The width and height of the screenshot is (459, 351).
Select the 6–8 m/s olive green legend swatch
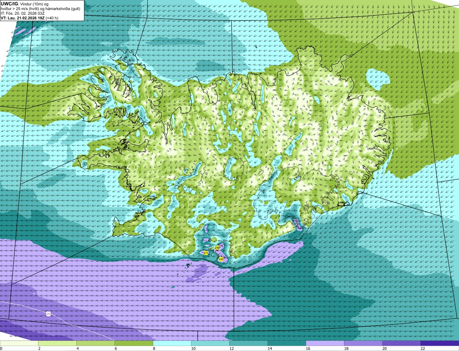(x=134, y=343)
